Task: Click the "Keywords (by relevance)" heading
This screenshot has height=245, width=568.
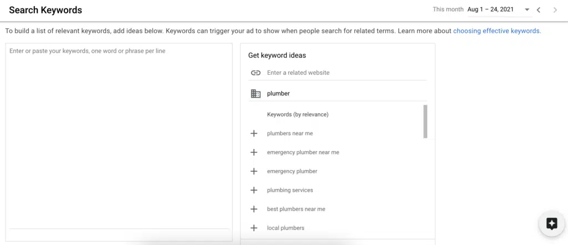Action: coord(298,114)
